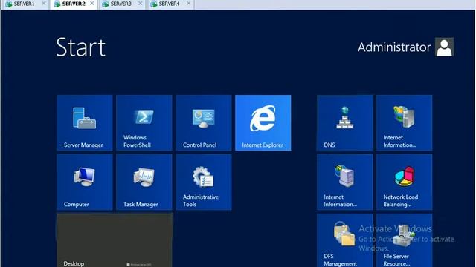
Task: Open the Control Panel tile
Action: [x=203, y=122]
